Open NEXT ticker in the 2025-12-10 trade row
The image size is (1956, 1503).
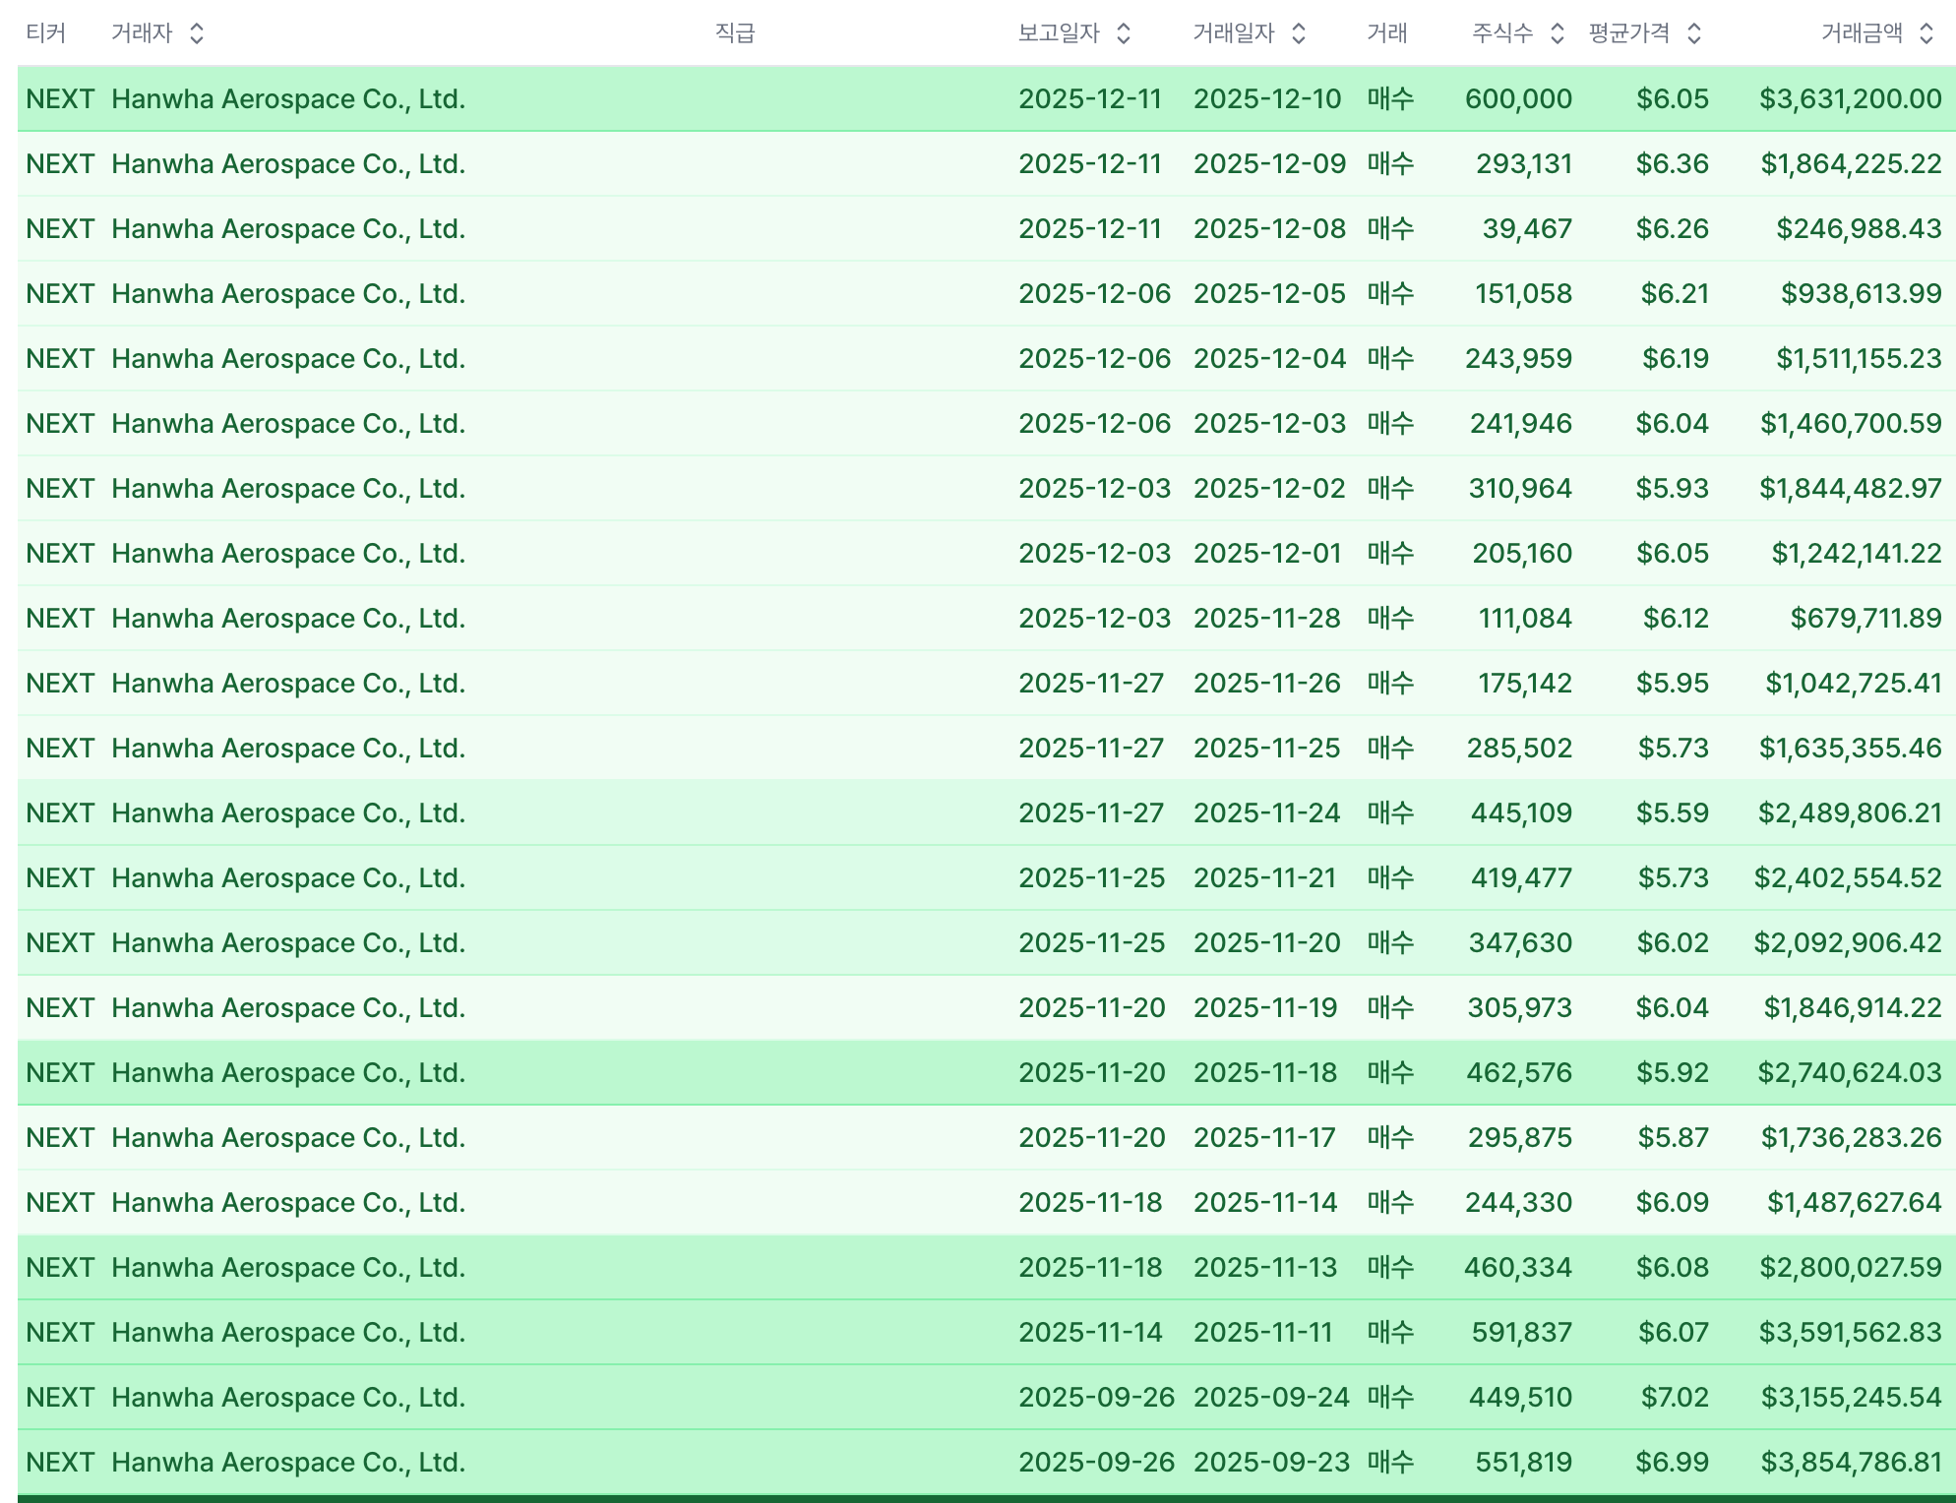point(60,99)
